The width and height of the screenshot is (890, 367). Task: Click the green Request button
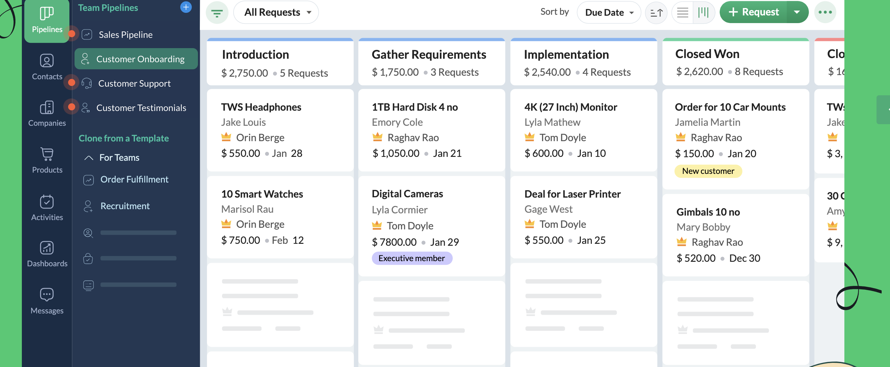point(753,12)
